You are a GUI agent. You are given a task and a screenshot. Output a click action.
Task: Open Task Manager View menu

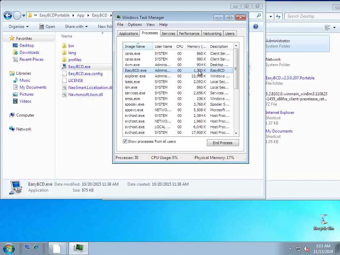tap(150, 25)
